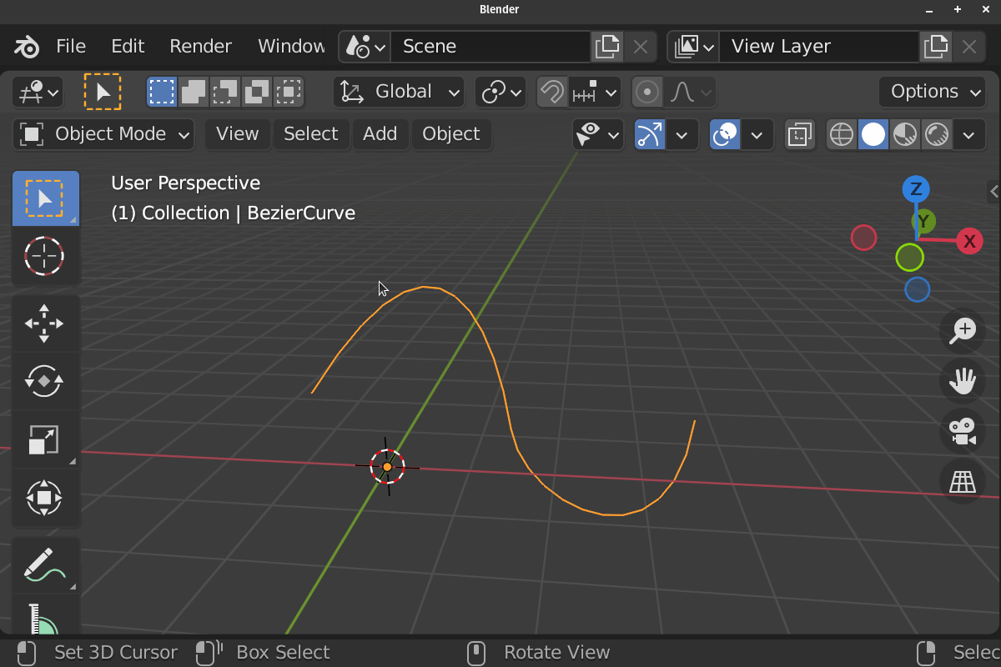Activate the 3D Cursor tool
Screen dimensions: 1001x667
(45, 256)
